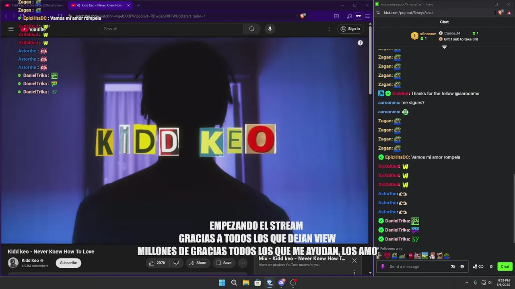The width and height of the screenshot is (515, 289).
Task: Open YouTube settings three-dot menu
Action: point(330,28)
